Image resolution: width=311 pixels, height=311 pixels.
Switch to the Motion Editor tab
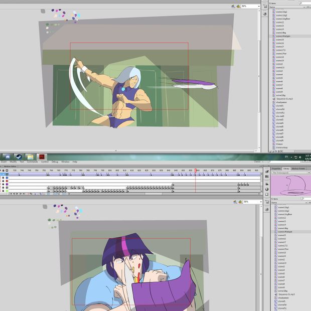[x=10, y=167]
